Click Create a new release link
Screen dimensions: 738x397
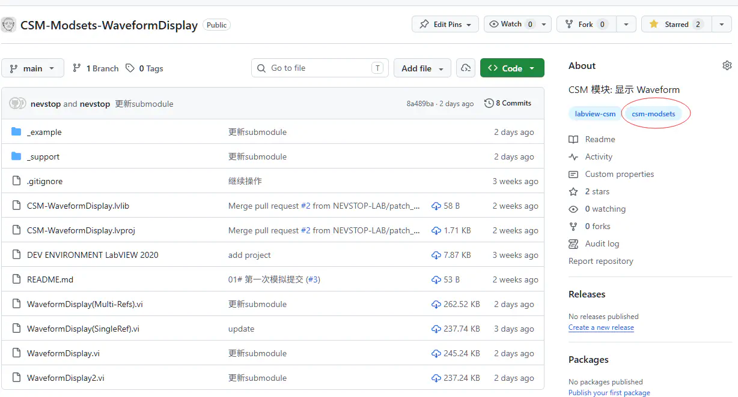click(601, 327)
